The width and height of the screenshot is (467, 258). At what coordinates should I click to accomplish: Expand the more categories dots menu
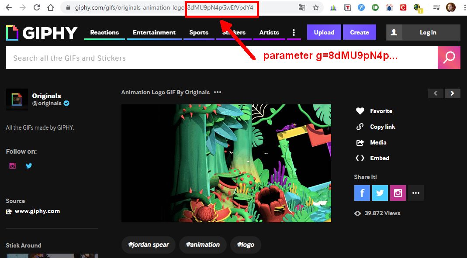click(294, 32)
